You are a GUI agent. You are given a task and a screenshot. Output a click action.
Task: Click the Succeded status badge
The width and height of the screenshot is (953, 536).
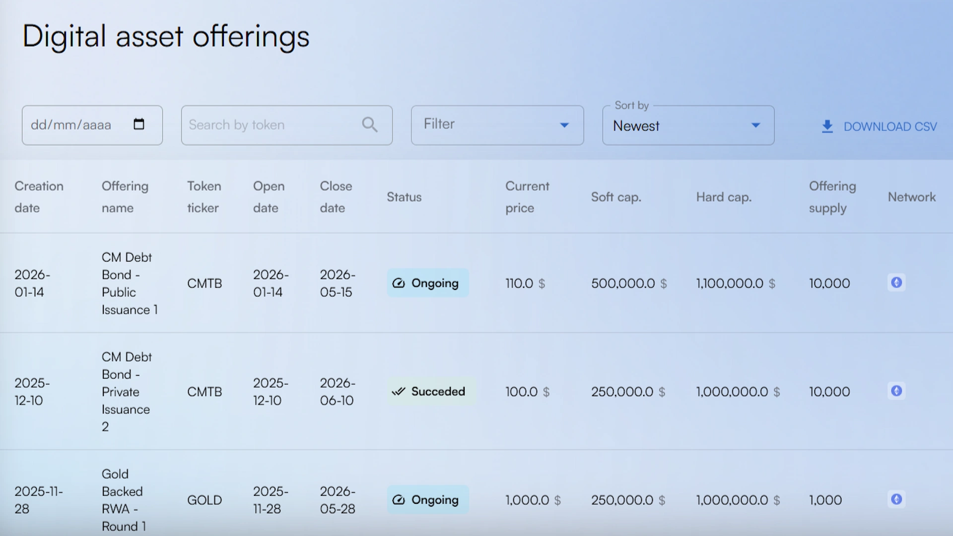pyautogui.click(x=431, y=392)
